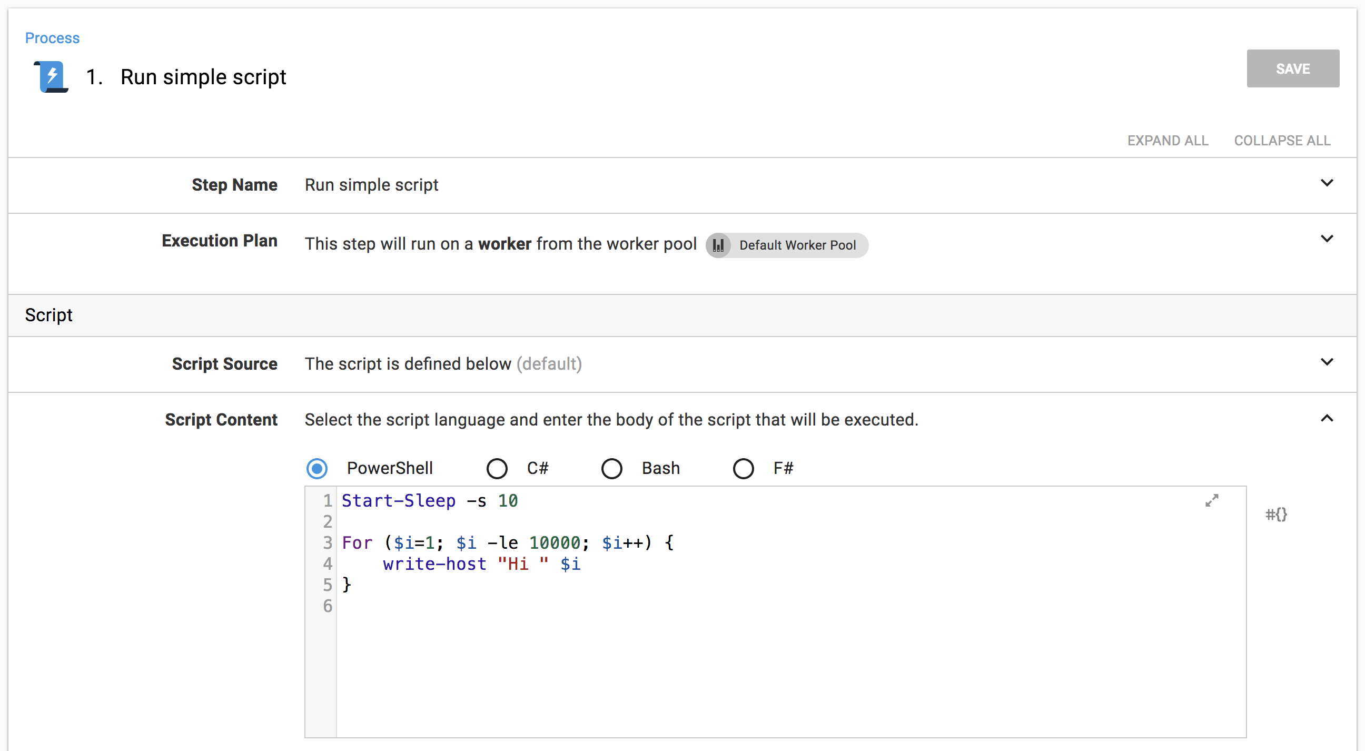1365x751 pixels.
Task: Select Bash as the script language
Action: (x=612, y=469)
